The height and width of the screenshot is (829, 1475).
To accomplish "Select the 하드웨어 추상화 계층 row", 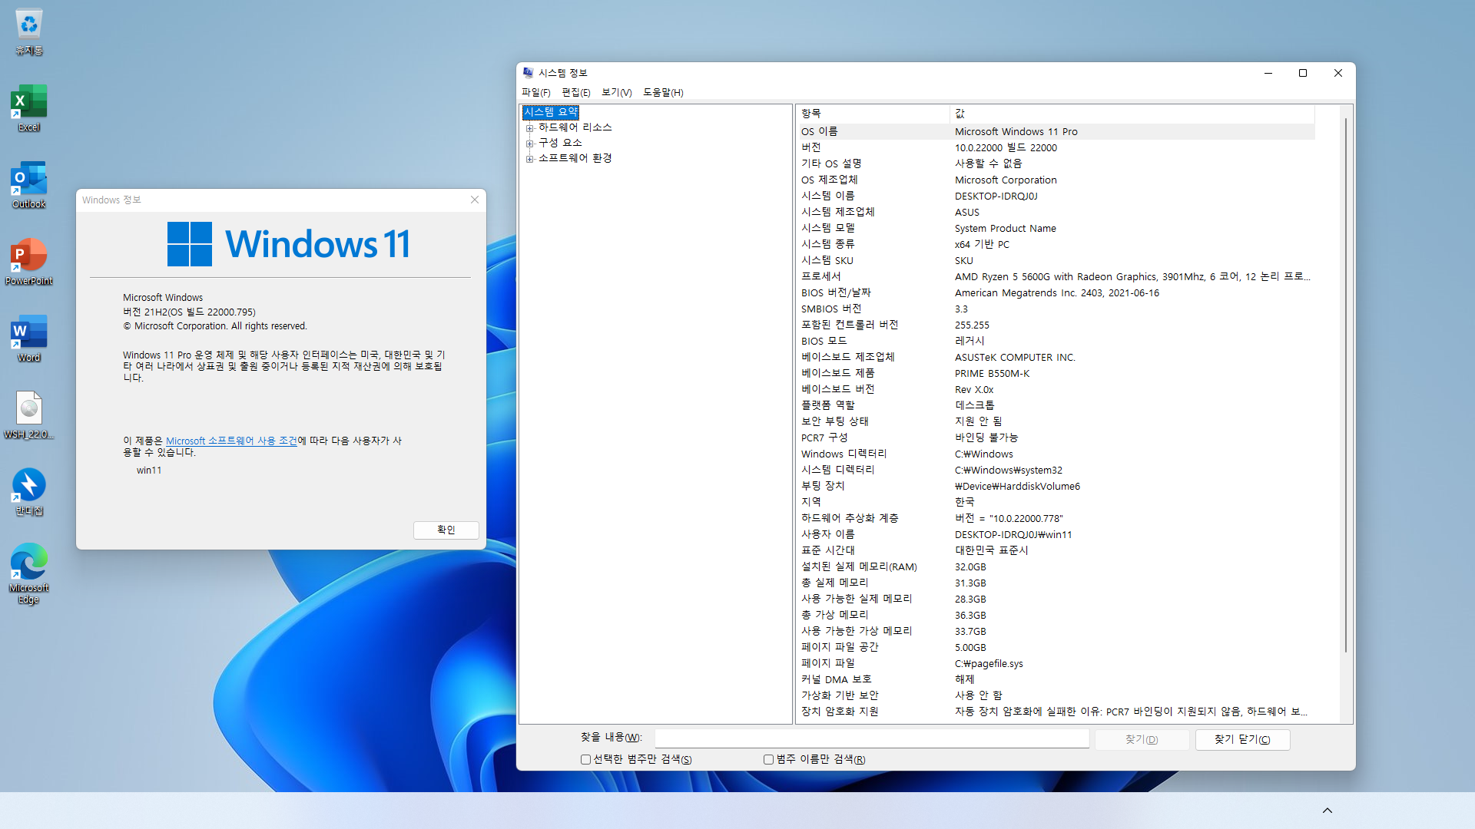I will pyautogui.click(x=1056, y=518).
